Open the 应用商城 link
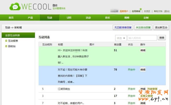 (x=136, y=11)
